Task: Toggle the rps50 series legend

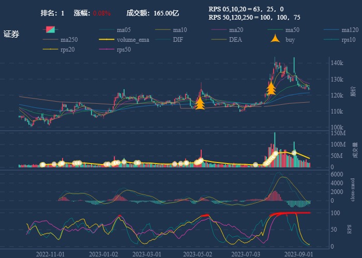Action: tap(106, 50)
